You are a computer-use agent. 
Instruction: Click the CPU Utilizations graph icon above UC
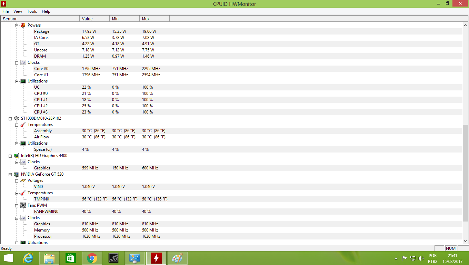[23, 81]
